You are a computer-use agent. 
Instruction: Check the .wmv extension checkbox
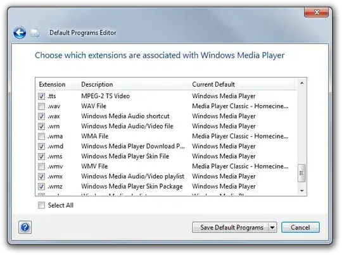click(x=41, y=166)
